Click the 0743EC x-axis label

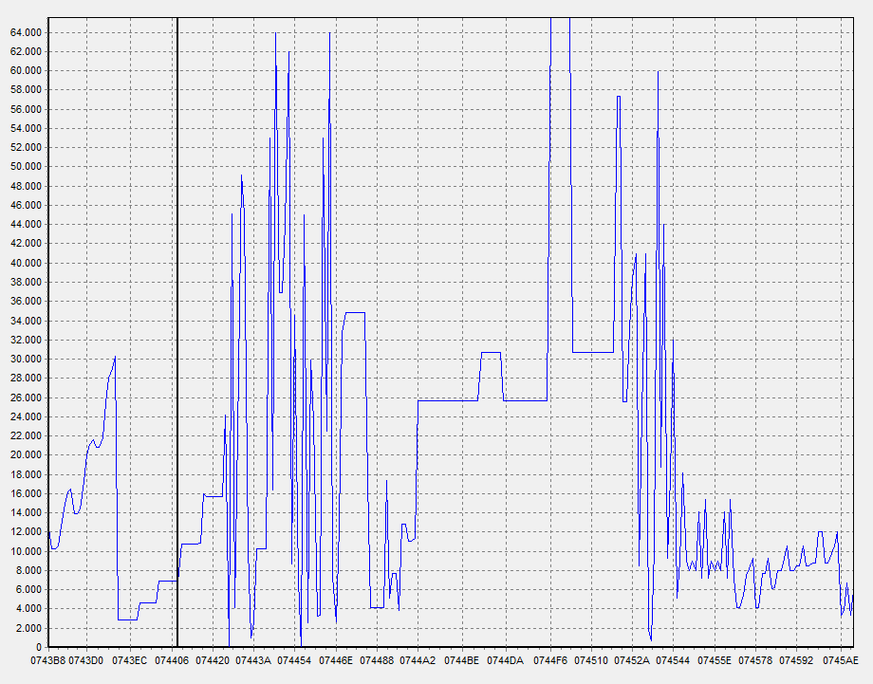[130, 660]
